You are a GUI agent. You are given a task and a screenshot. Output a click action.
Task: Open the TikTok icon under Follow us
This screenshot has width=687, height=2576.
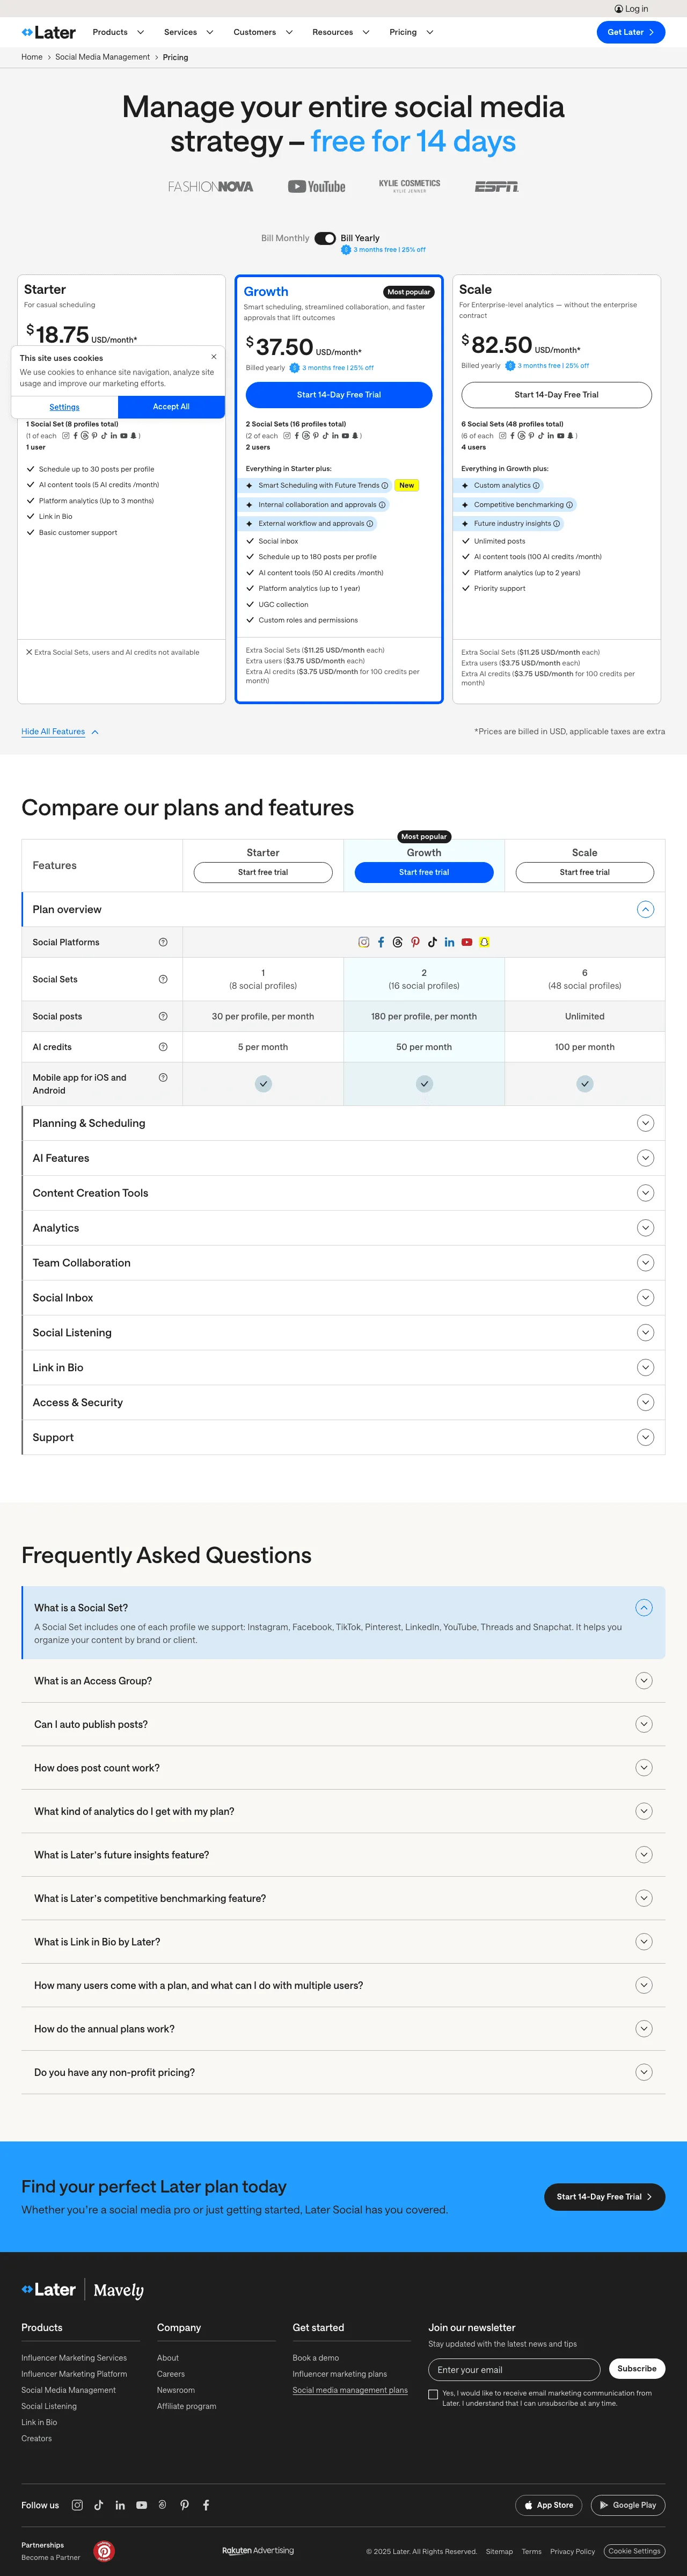point(99,2505)
